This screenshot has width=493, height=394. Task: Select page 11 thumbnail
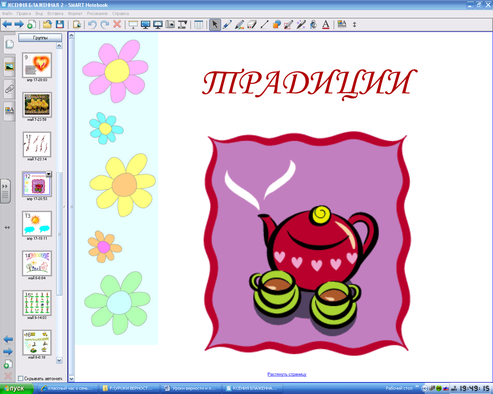click(x=37, y=144)
